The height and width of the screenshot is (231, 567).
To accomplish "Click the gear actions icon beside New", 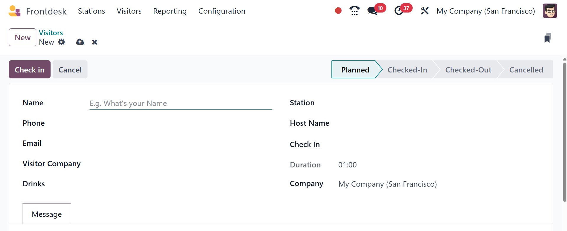I will click(61, 42).
